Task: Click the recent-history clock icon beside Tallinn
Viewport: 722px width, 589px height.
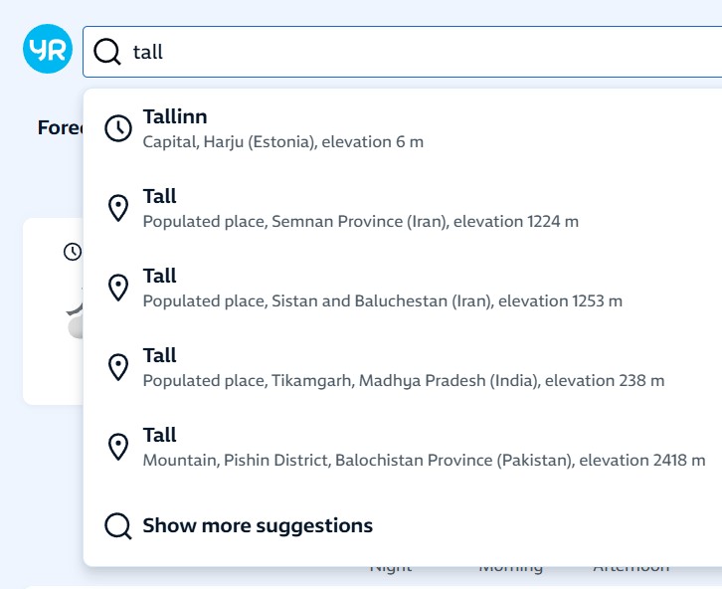Action: (x=118, y=128)
